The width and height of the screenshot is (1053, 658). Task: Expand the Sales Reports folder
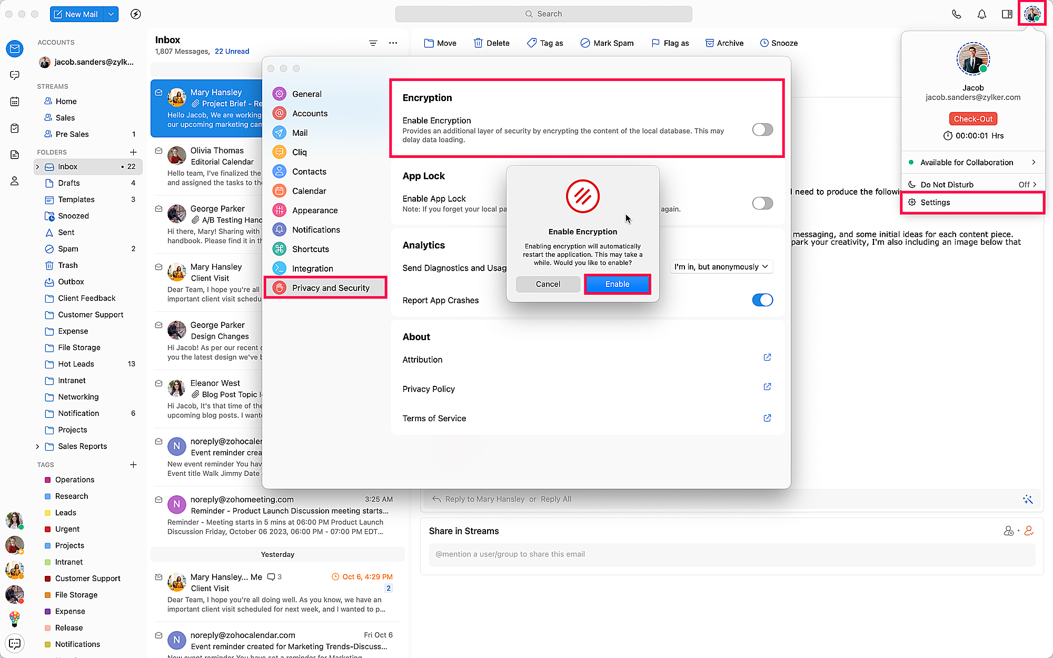click(37, 446)
